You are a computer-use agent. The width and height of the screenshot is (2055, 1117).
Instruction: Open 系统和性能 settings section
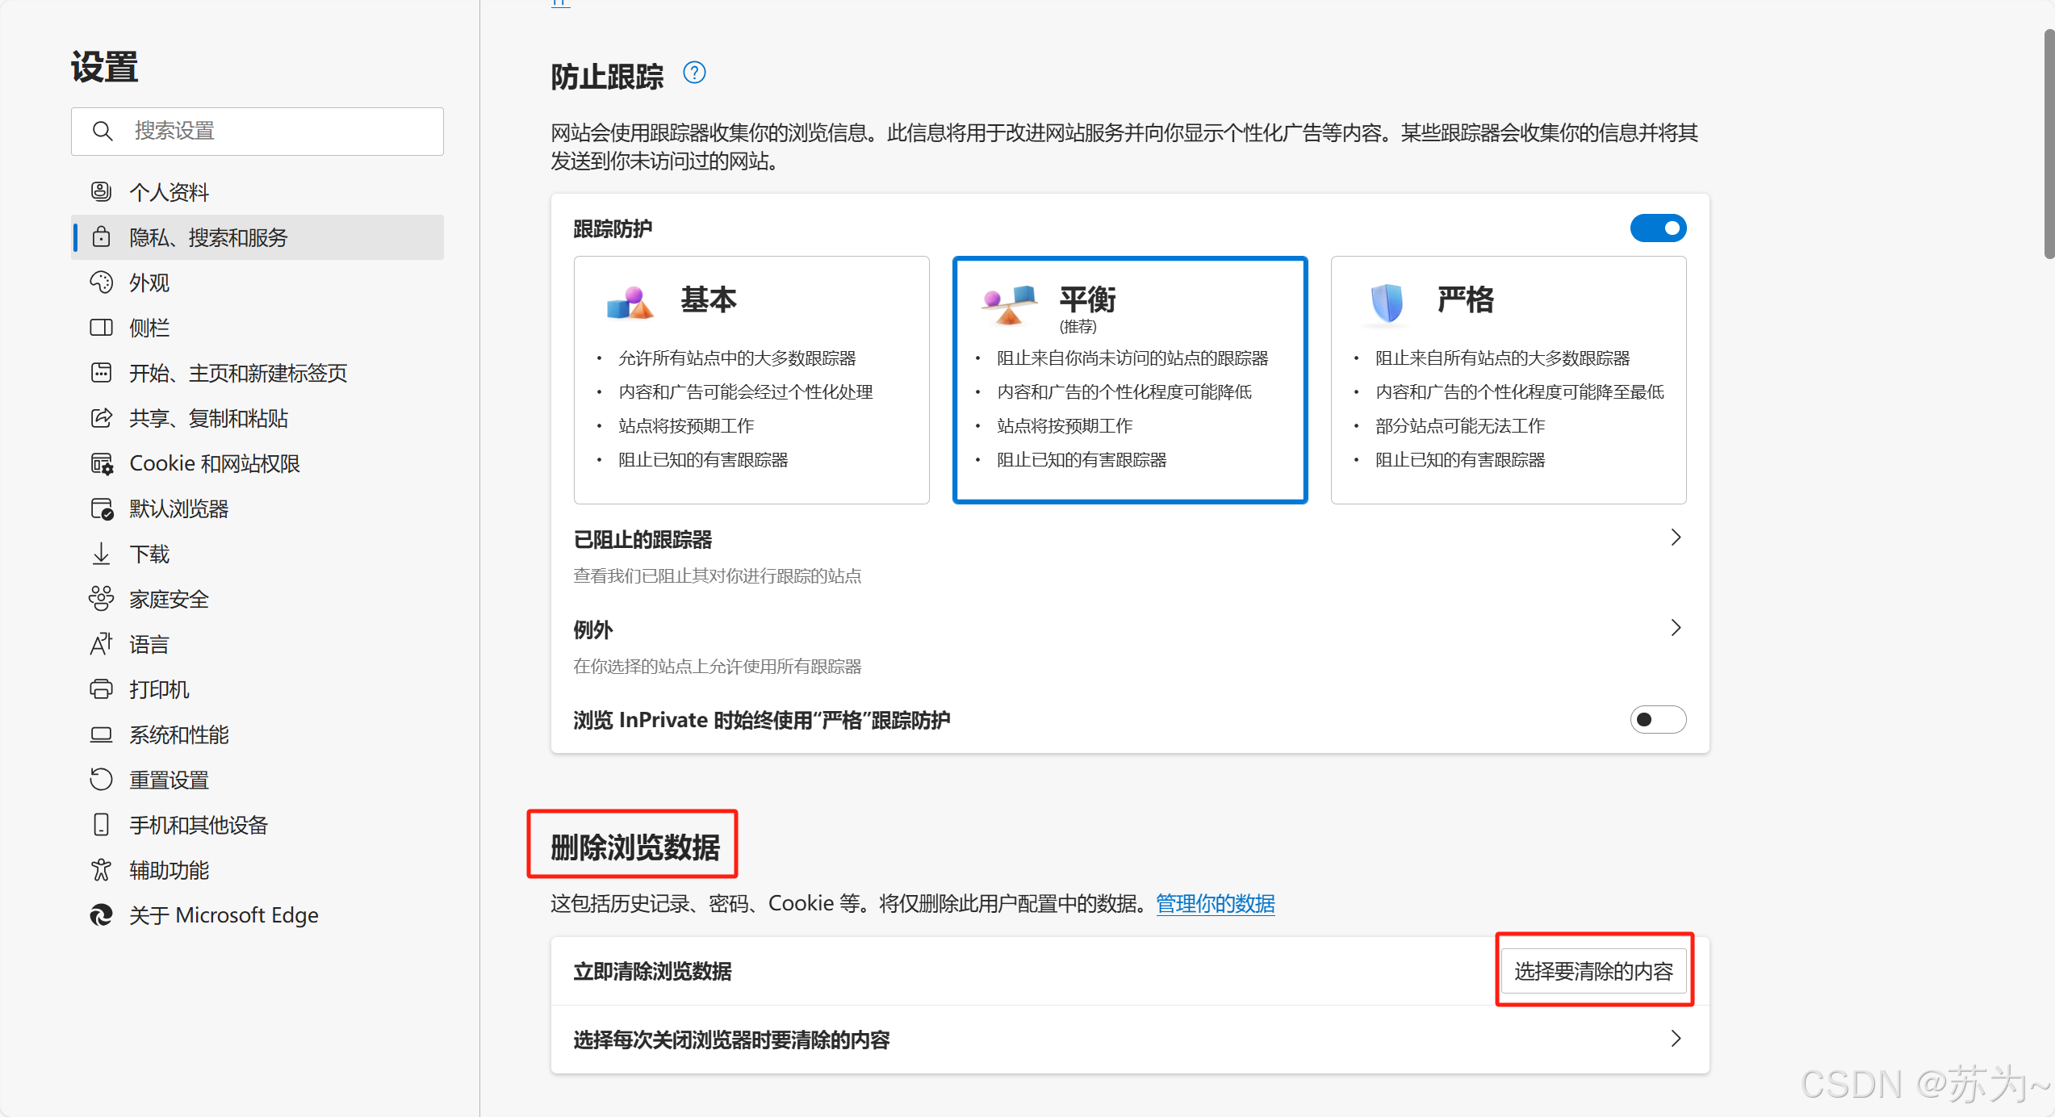pyautogui.click(x=179, y=735)
